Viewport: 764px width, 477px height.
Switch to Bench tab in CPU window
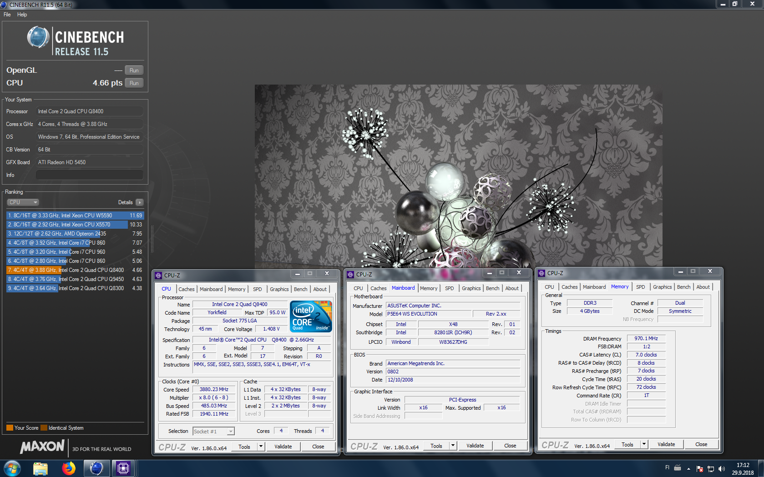pyautogui.click(x=300, y=289)
